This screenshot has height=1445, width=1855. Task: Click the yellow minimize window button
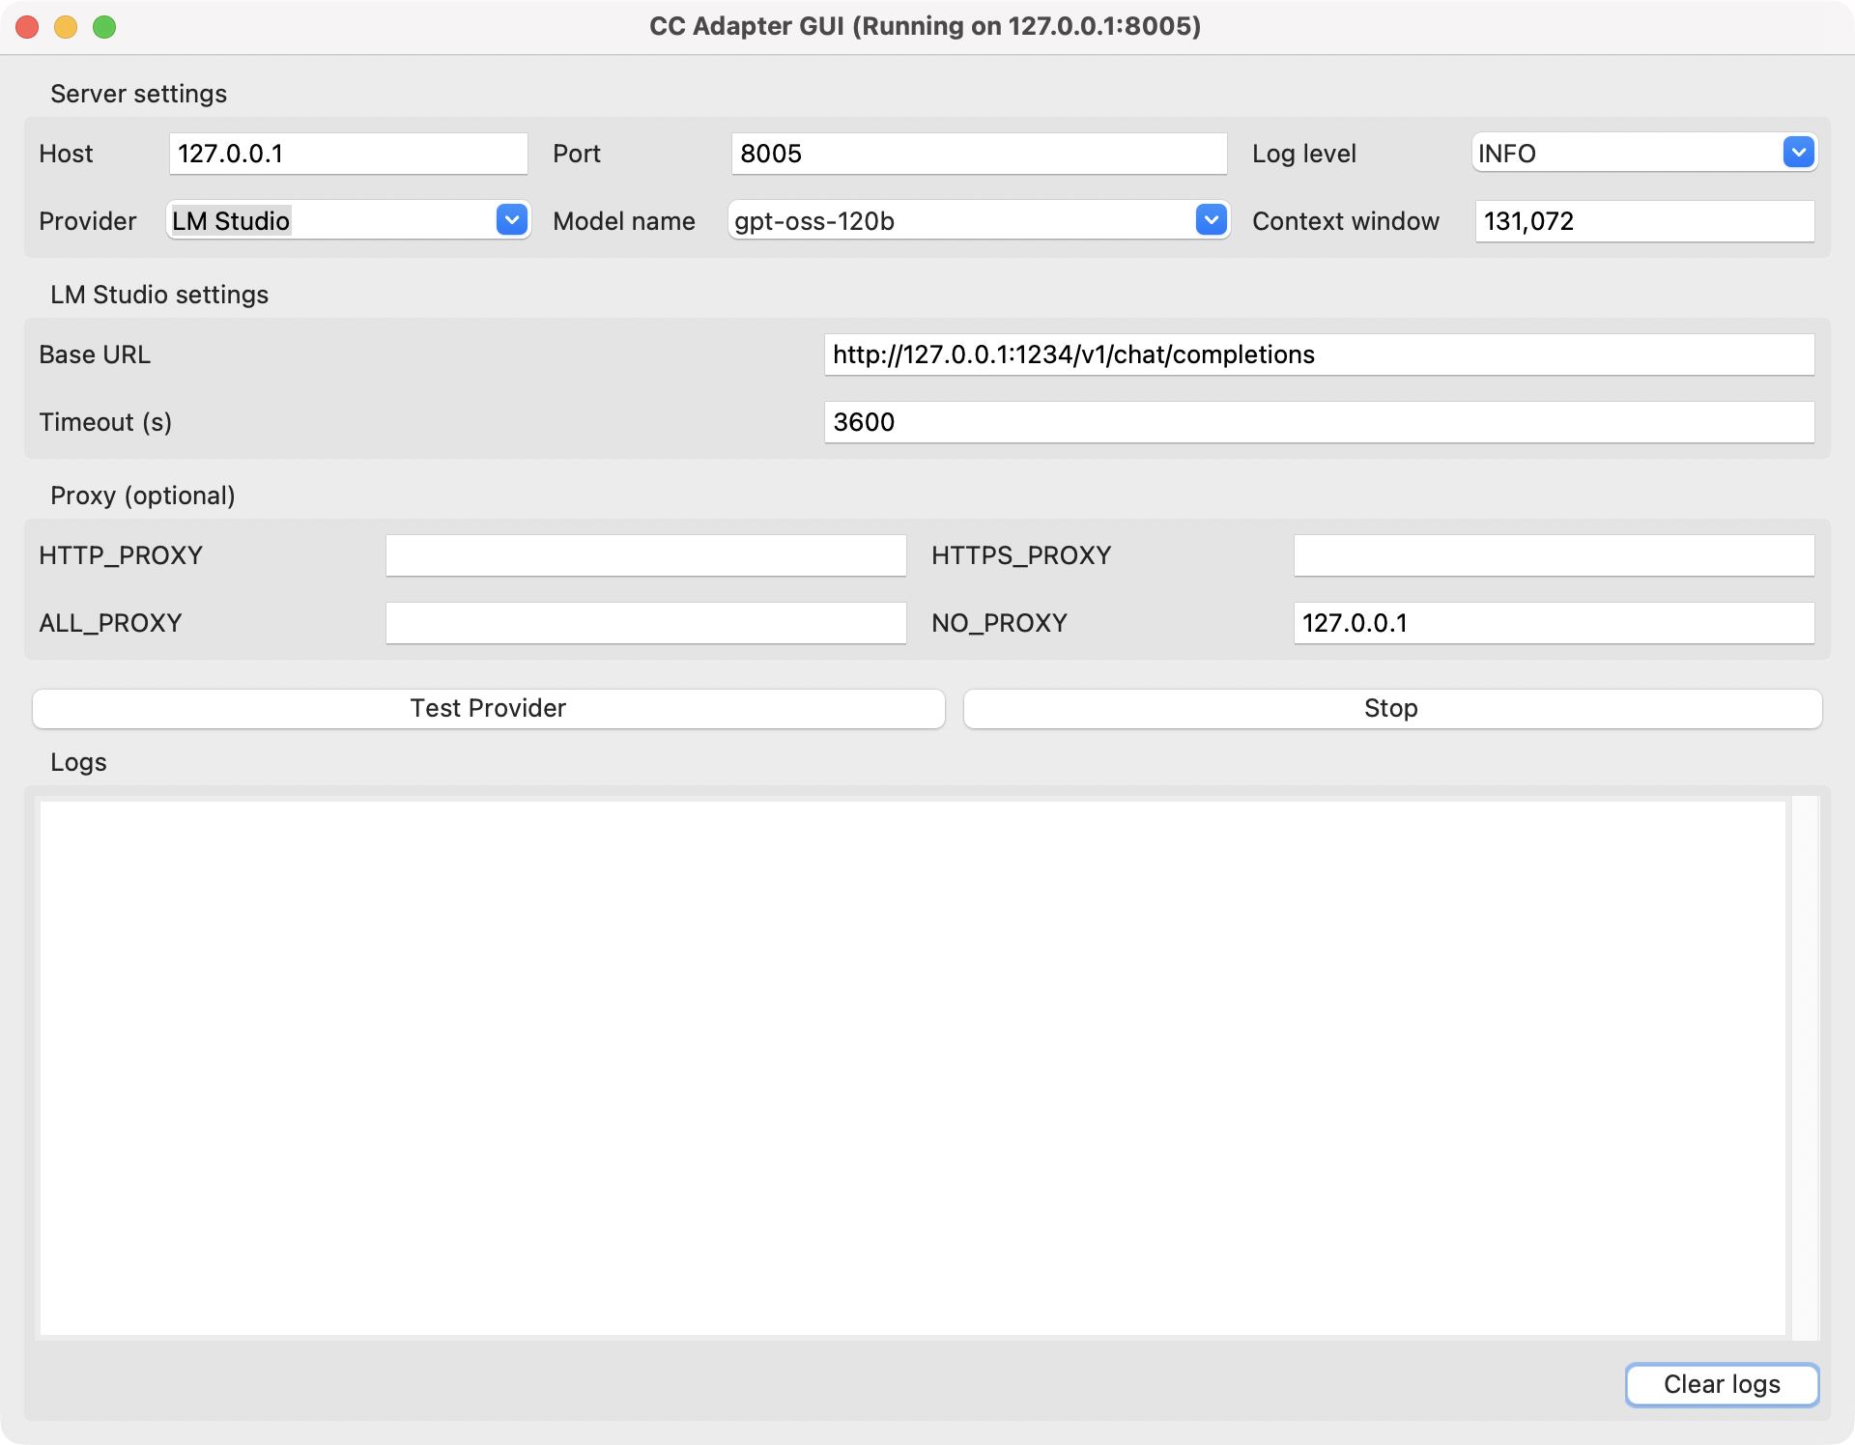66,27
